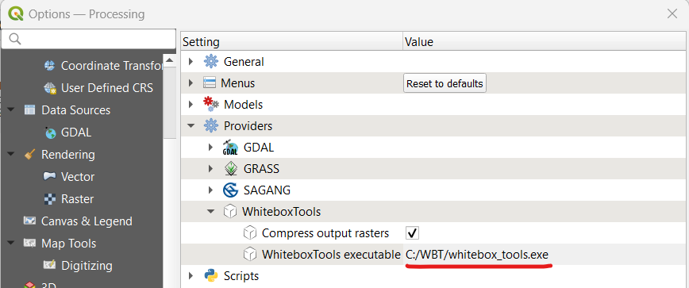Expand the General settings group
The width and height of the screenshot is (689, 288).
pos(191,61)
